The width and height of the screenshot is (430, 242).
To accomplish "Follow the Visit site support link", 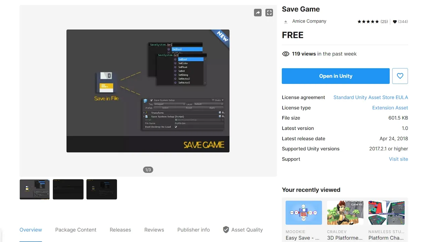I will click(398, 159).
